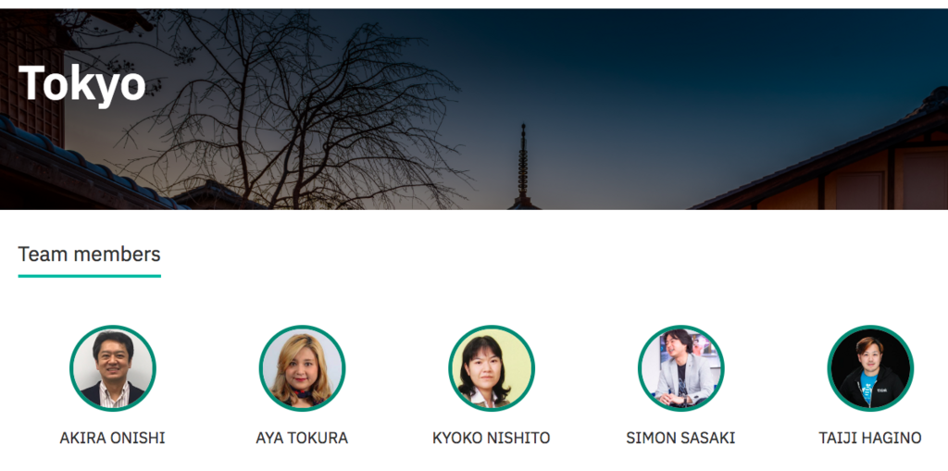
Task: View Taiji Hagino's profile photo
Action: pos(870,368)
